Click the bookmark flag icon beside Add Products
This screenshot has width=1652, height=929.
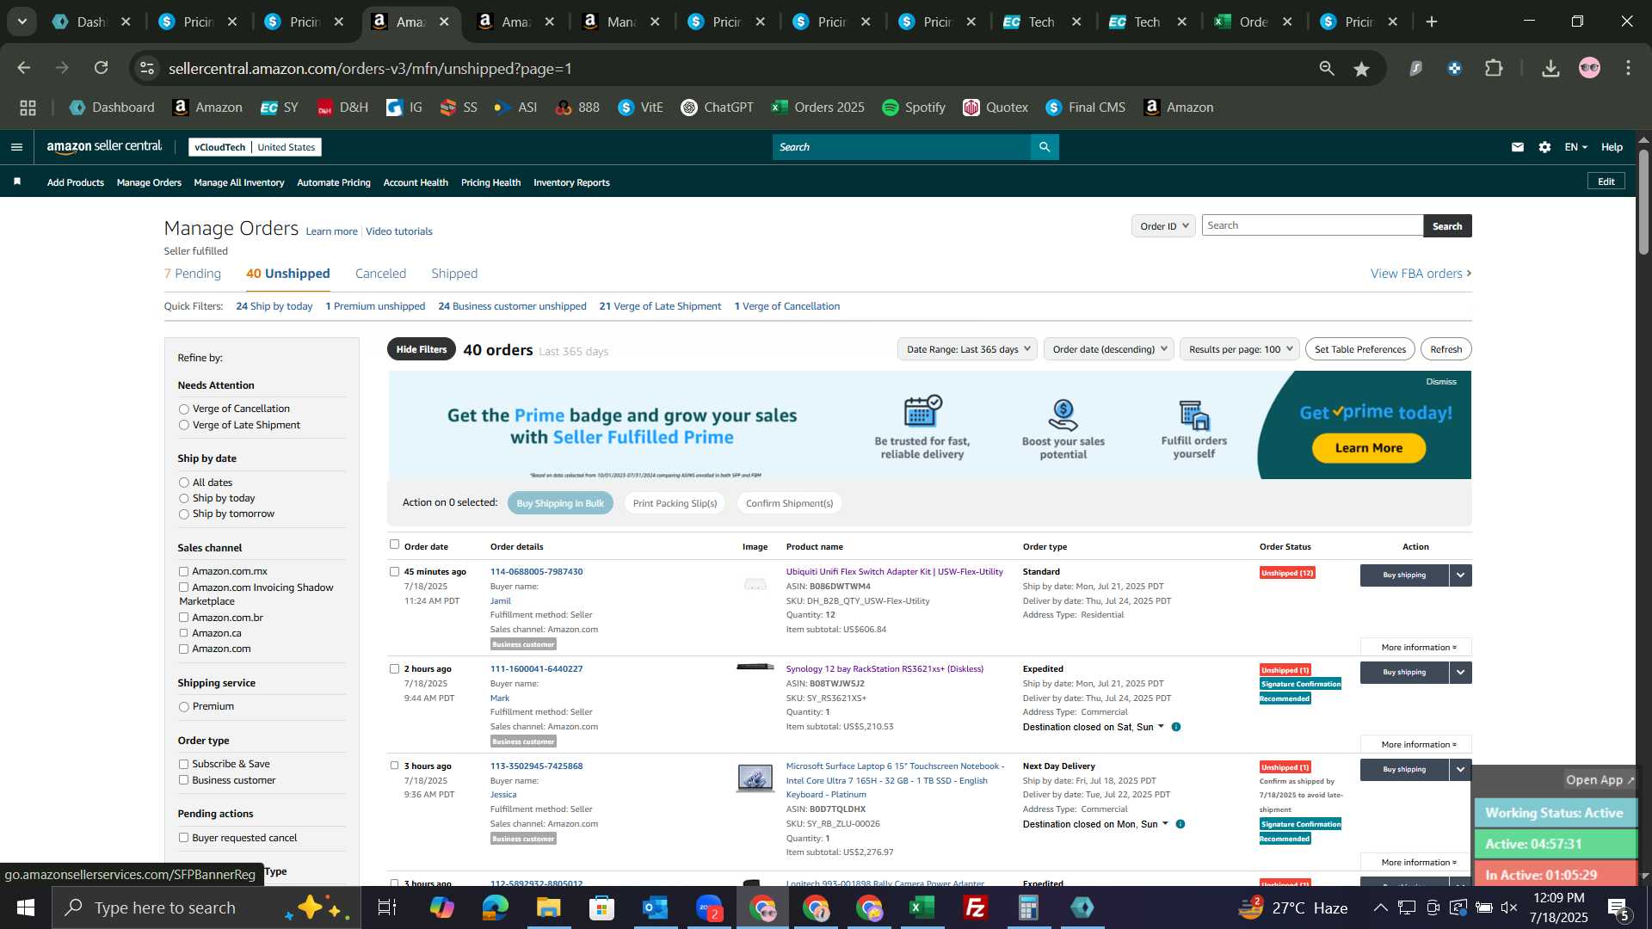point(17,181)
